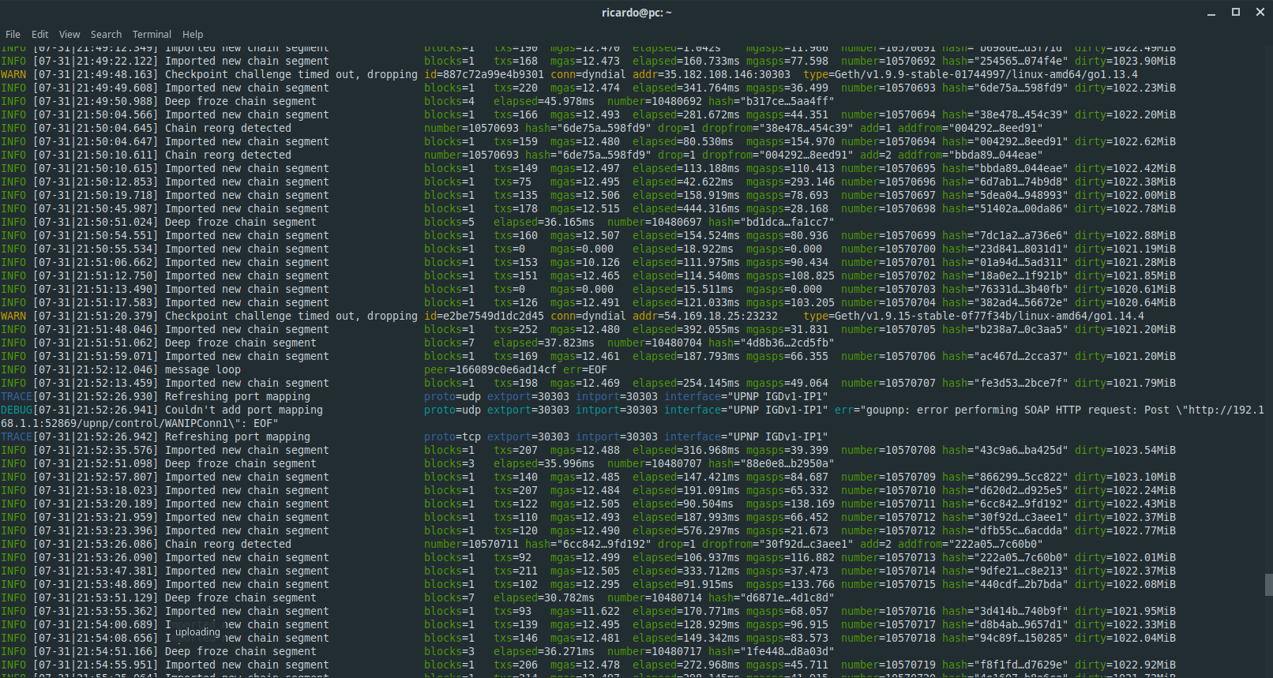The image size is (1273, 678).
Task: Click the 'uploading' tooltip label
Action: 197,631
